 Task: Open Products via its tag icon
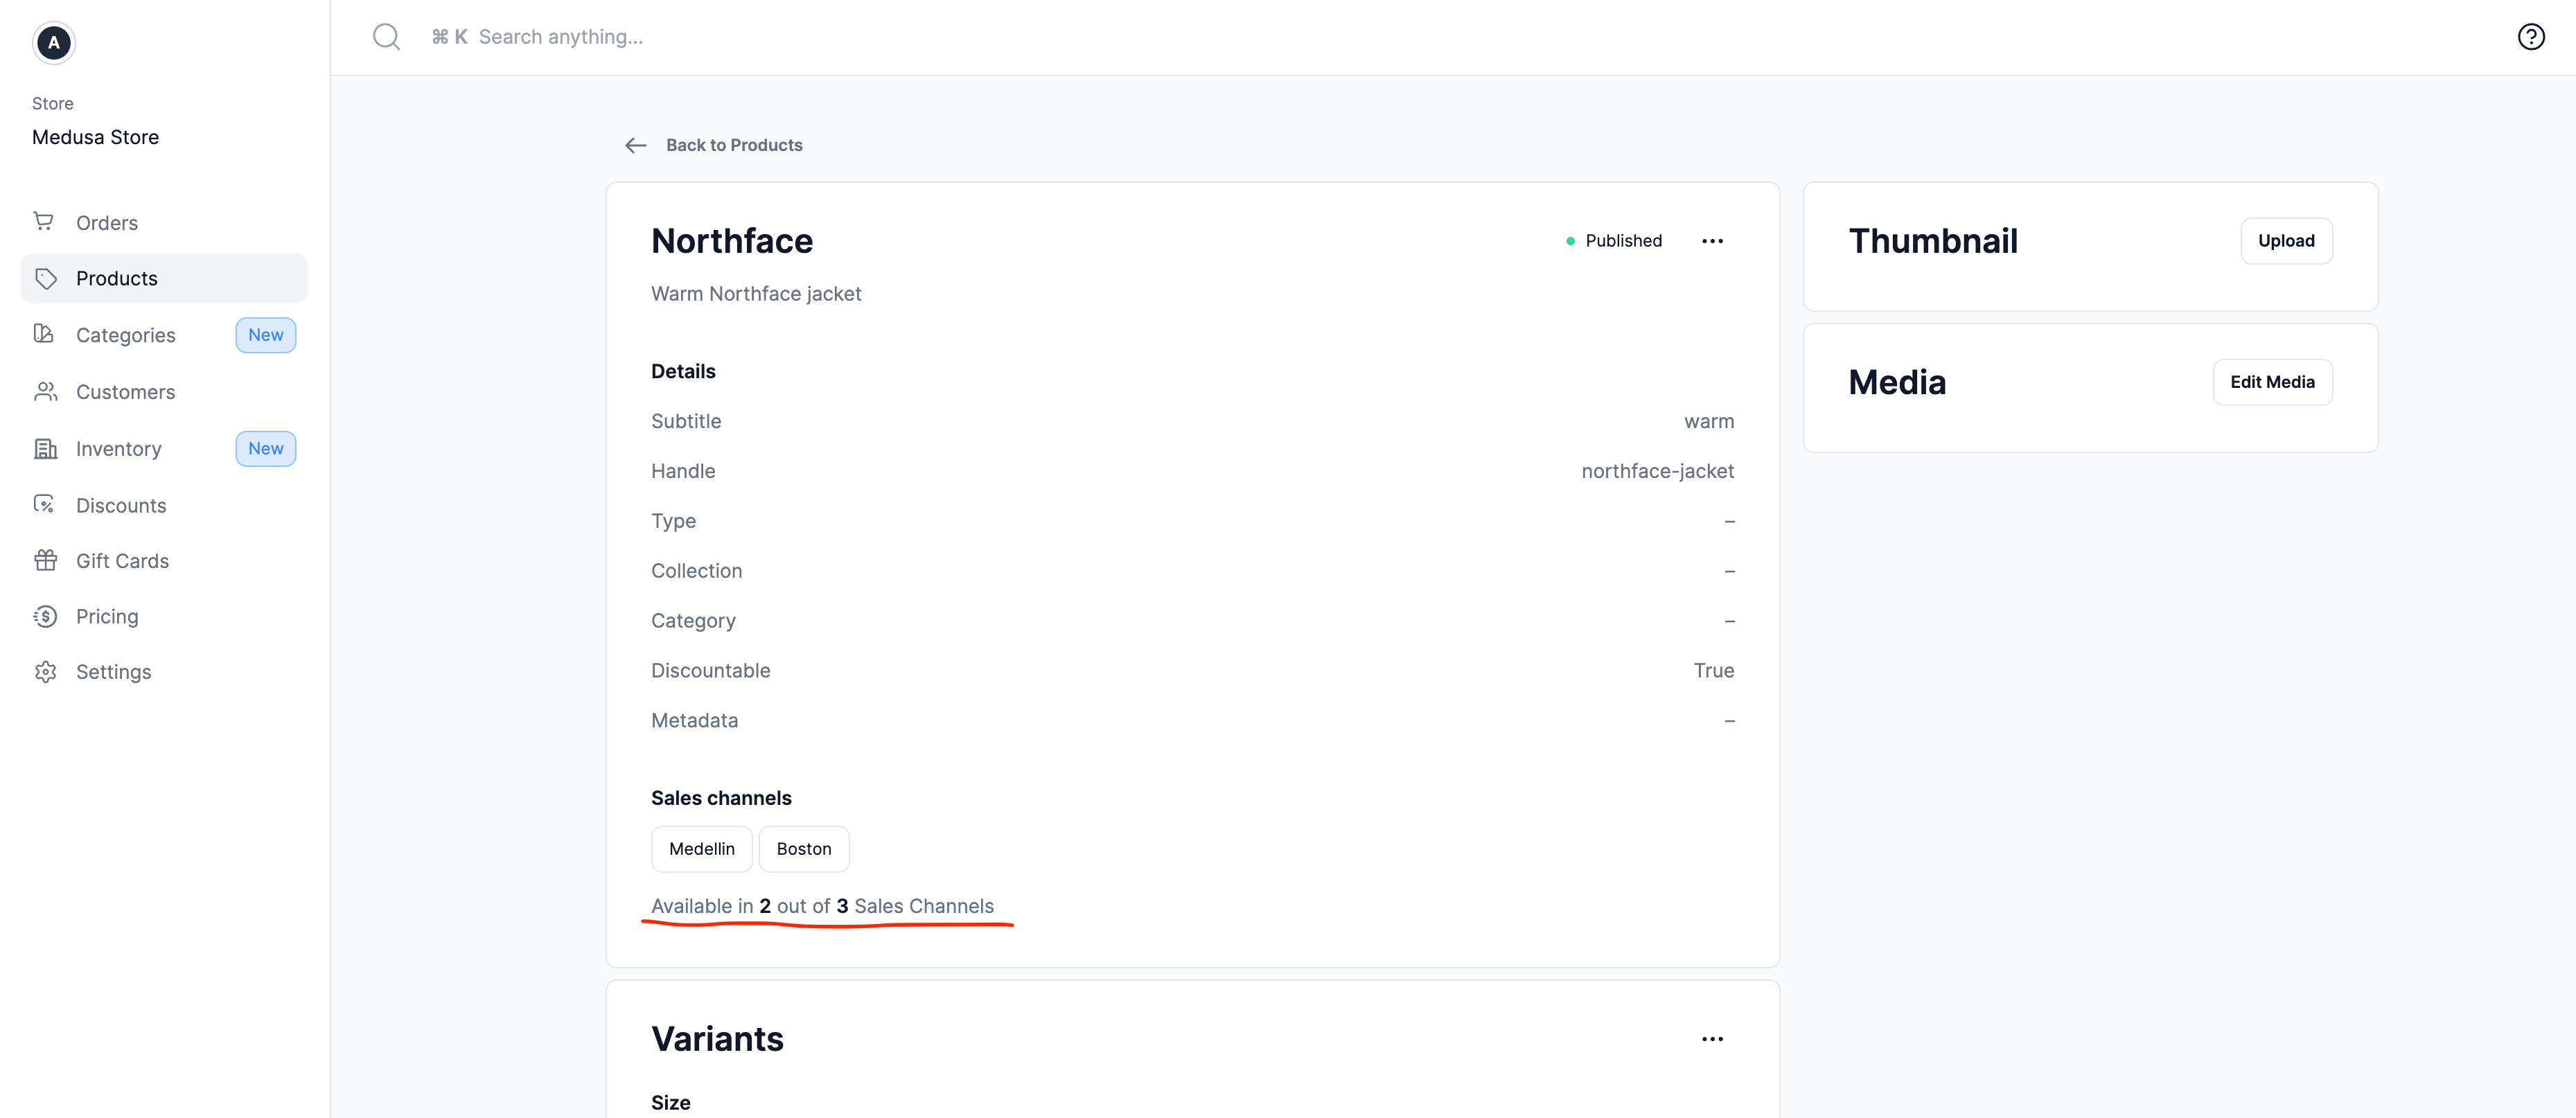tap(46, 278)
